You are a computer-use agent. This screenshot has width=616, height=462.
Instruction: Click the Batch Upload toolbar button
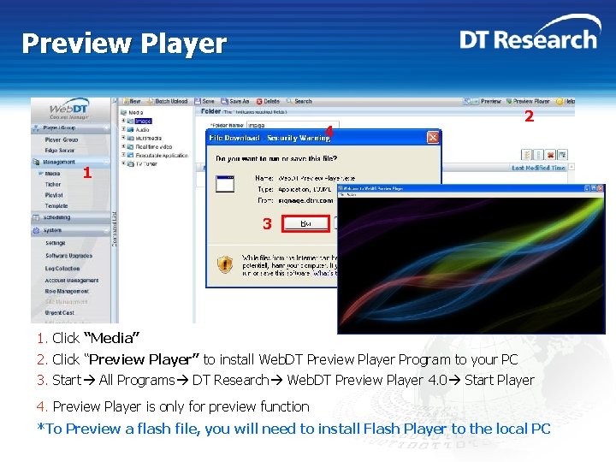[169, 101]
